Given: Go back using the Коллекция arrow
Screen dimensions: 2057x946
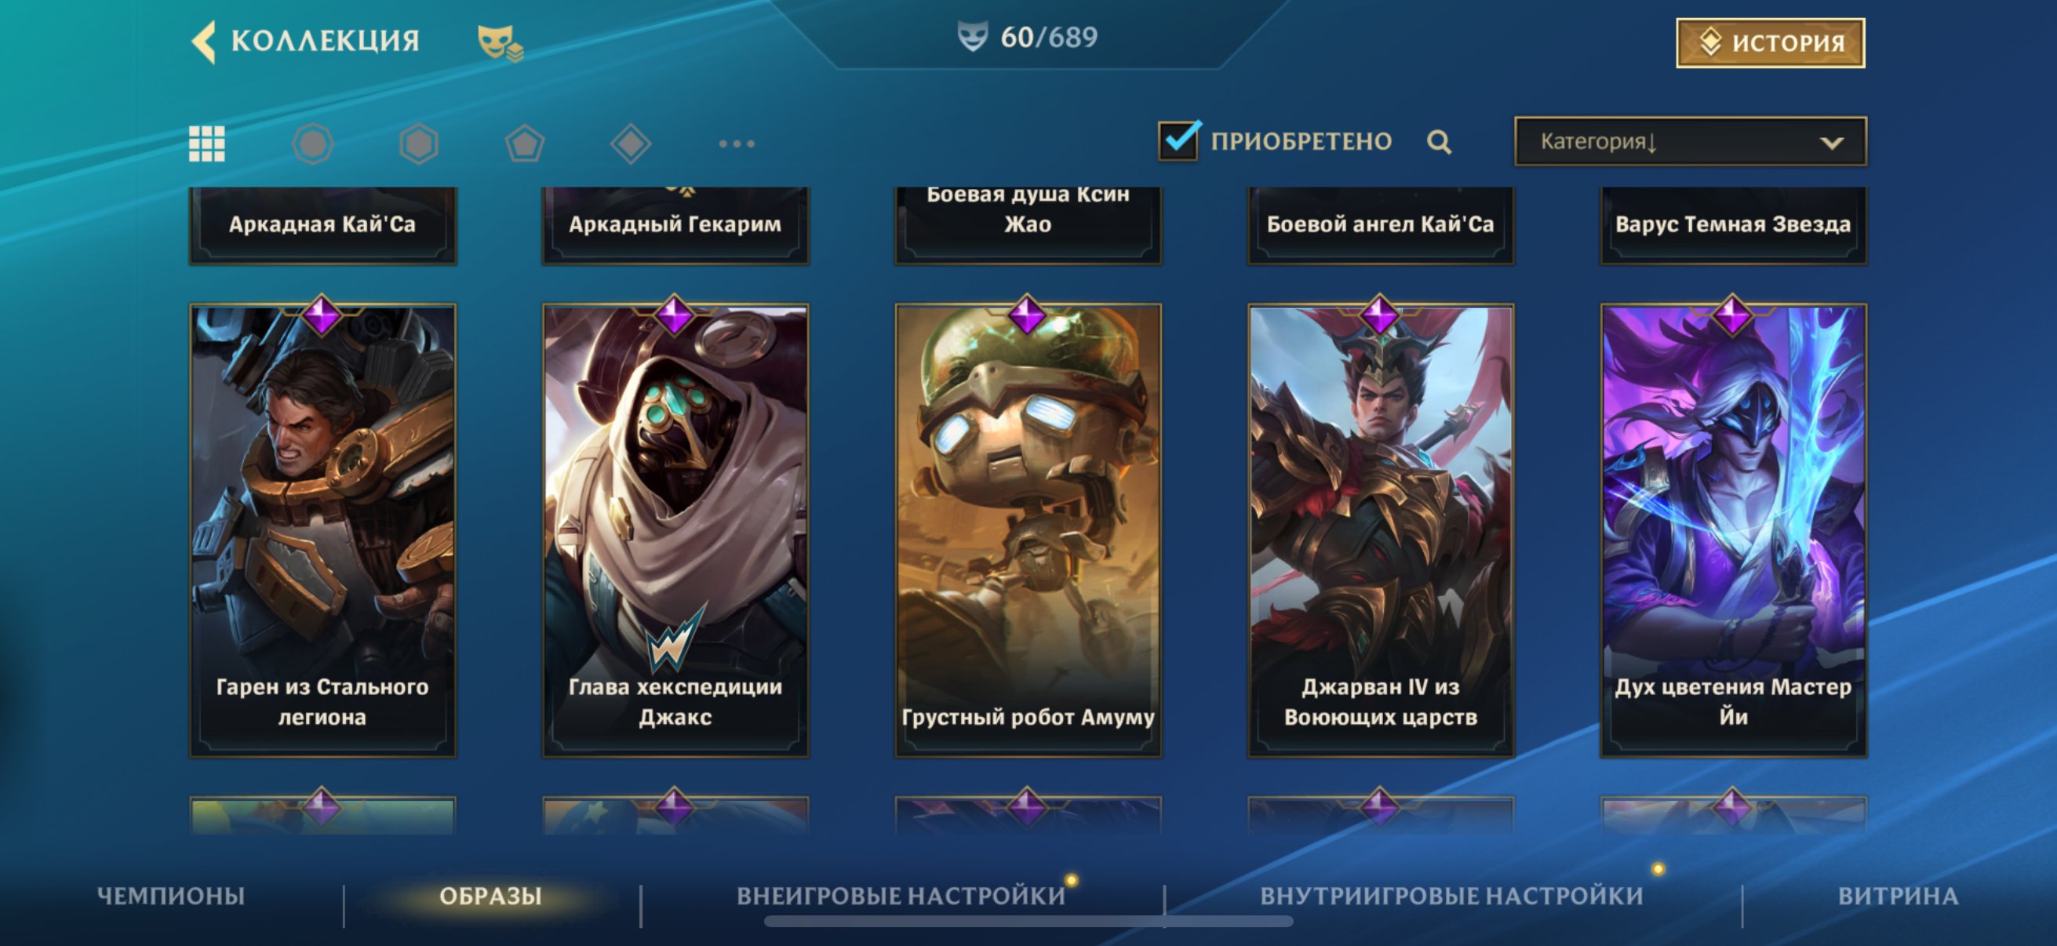Looking at the screenshot, I should click(205, 41).
